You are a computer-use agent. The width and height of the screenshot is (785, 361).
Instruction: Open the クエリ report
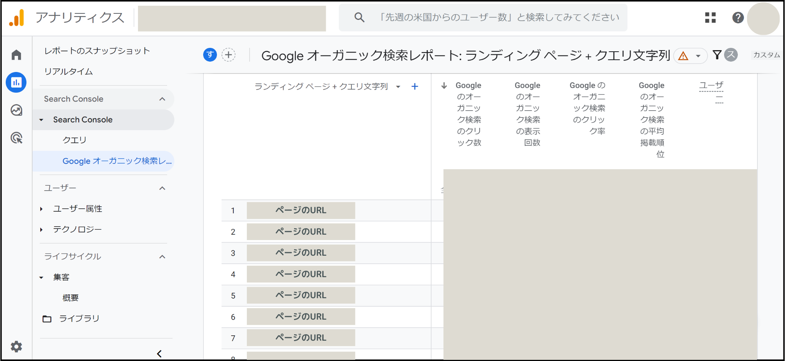[74, 140]
